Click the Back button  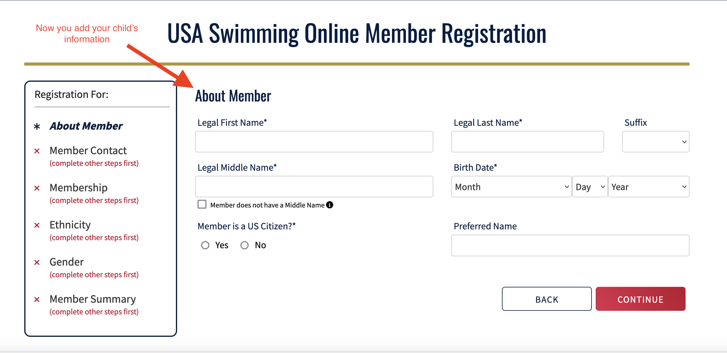pos(547,299)
